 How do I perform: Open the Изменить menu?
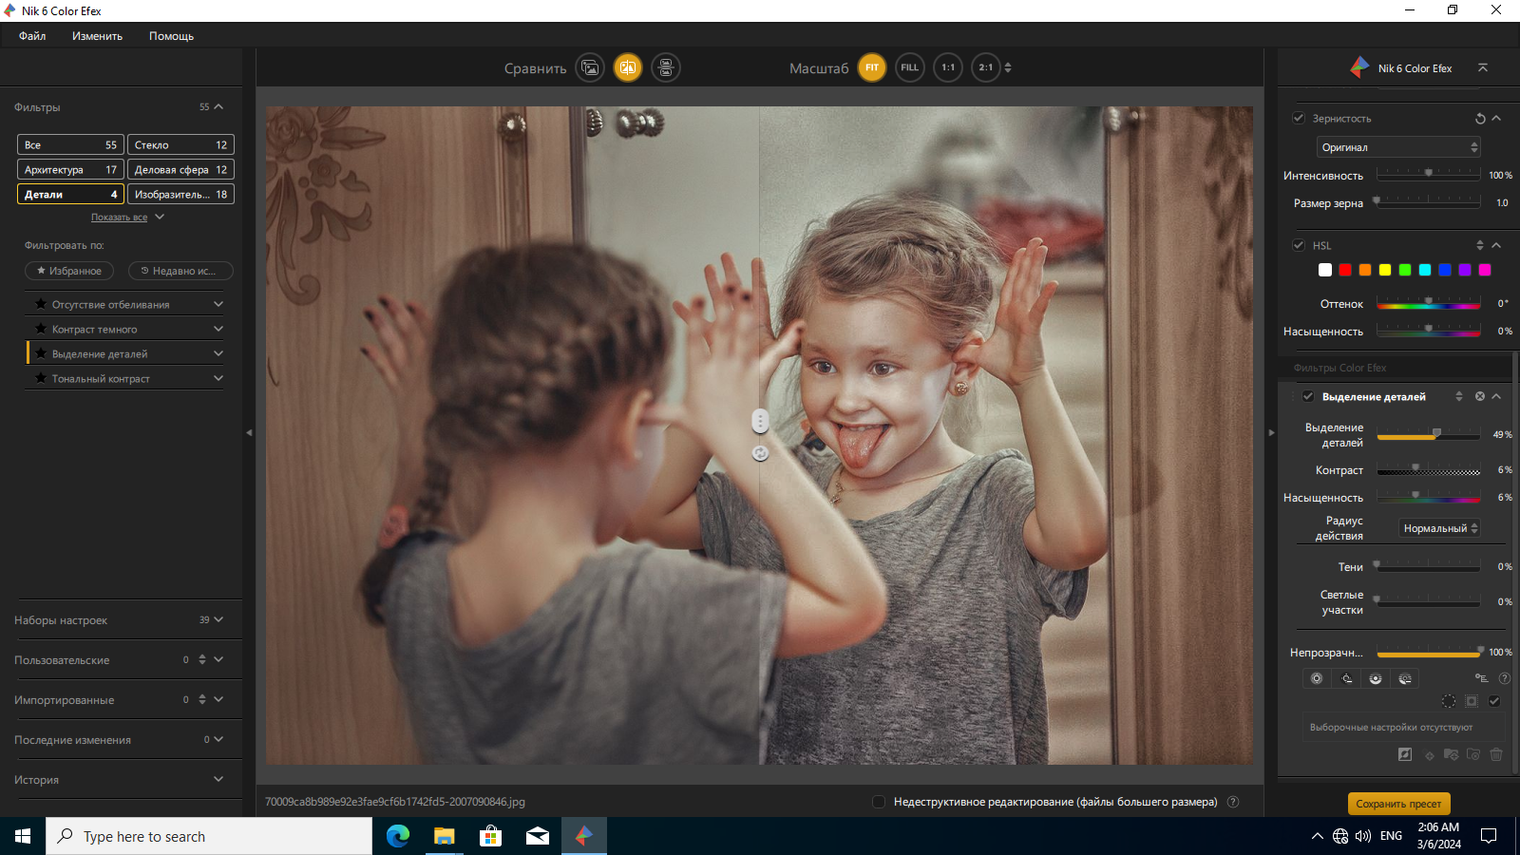click(97, 36)
